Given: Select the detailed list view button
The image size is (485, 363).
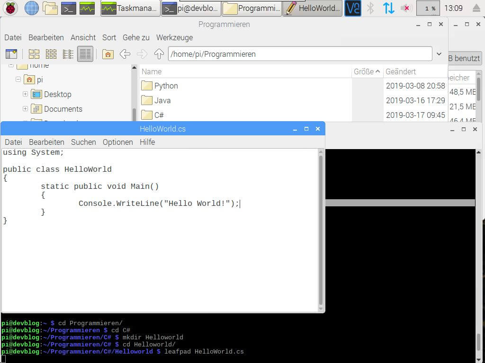Looking at the screenshot, I should [x=85, y=54].
